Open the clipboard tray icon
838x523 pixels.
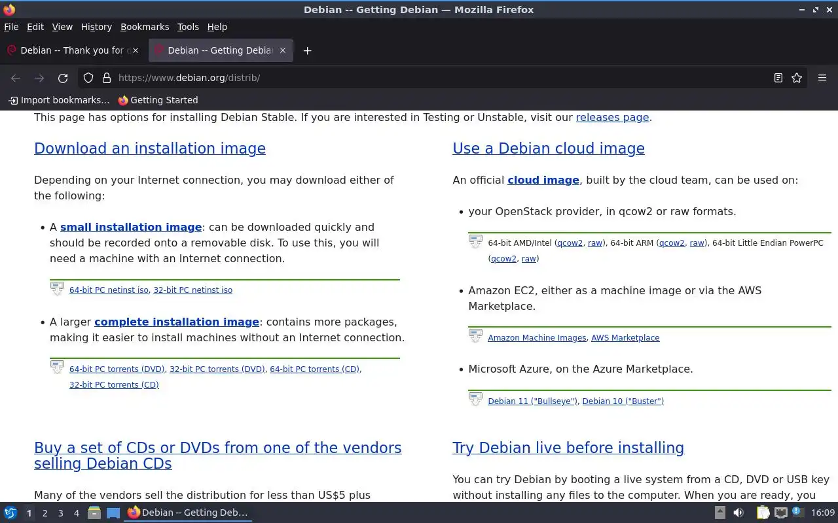[763, 513]
